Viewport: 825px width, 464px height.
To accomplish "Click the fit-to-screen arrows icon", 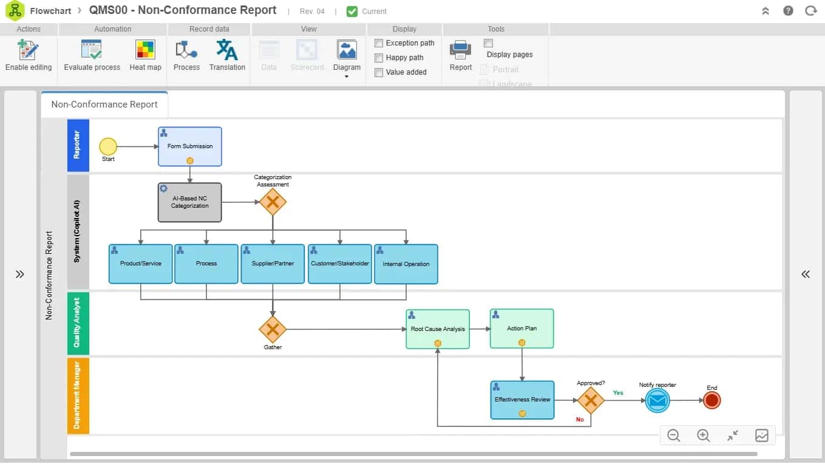I will click(x=732, y=435).
